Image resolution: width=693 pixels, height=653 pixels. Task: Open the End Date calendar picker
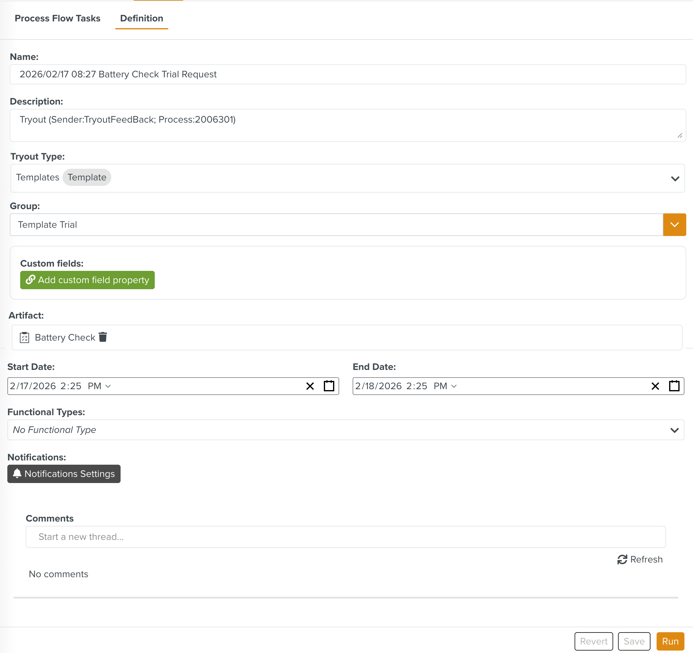(x=674, y=386)
